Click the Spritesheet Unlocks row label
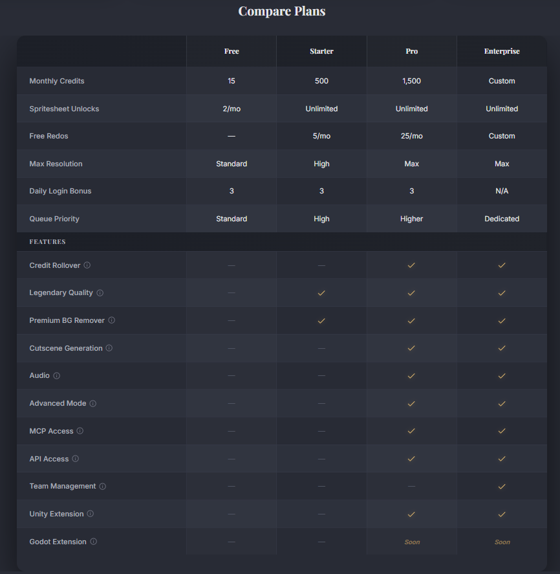 click(64, 109)
